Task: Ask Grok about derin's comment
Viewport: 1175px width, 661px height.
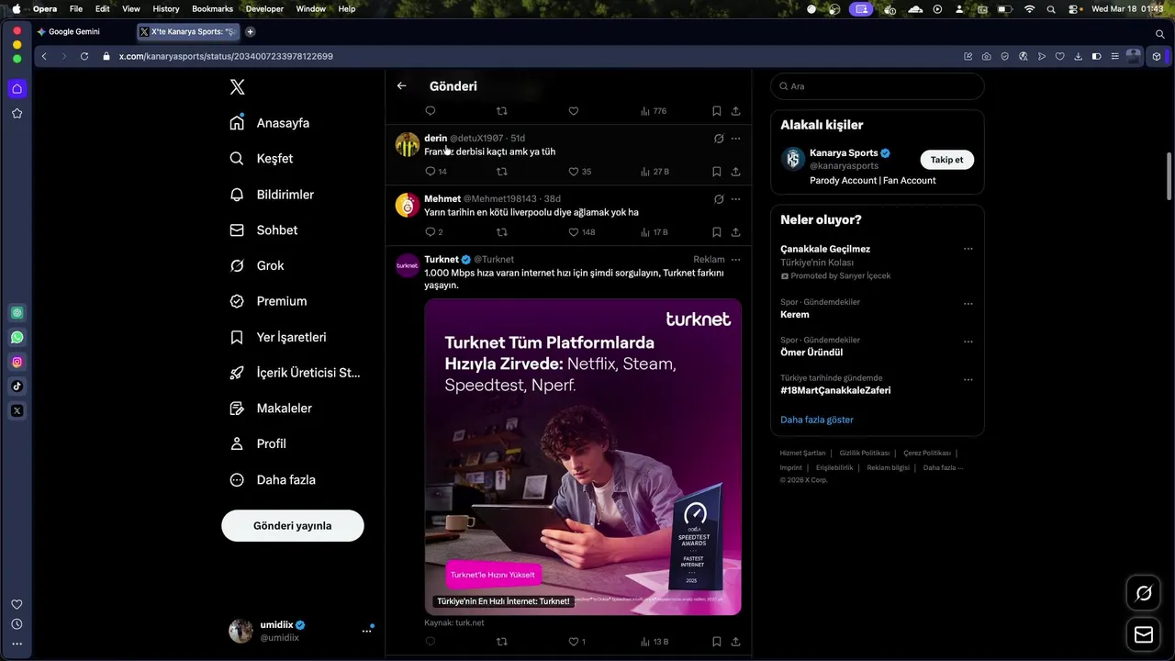Action: point(719,139)
